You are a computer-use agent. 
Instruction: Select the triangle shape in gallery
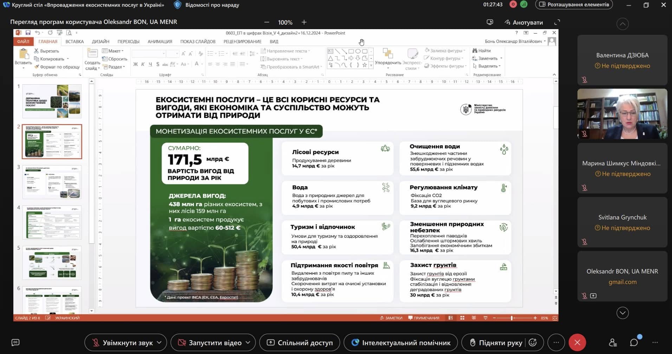click(330, 58)
